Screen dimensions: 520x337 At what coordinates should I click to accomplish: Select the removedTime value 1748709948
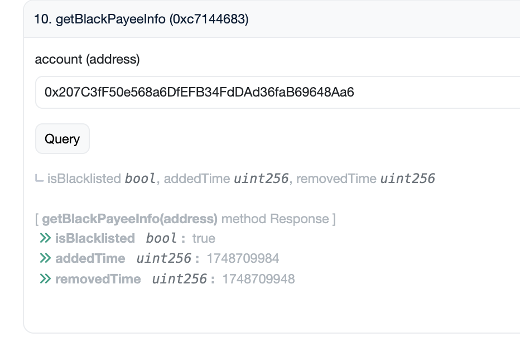click(x=258, y=279)
